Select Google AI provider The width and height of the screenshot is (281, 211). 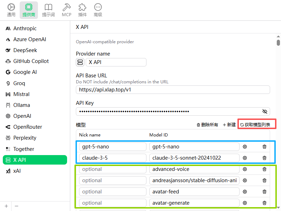tap(35, 72)
